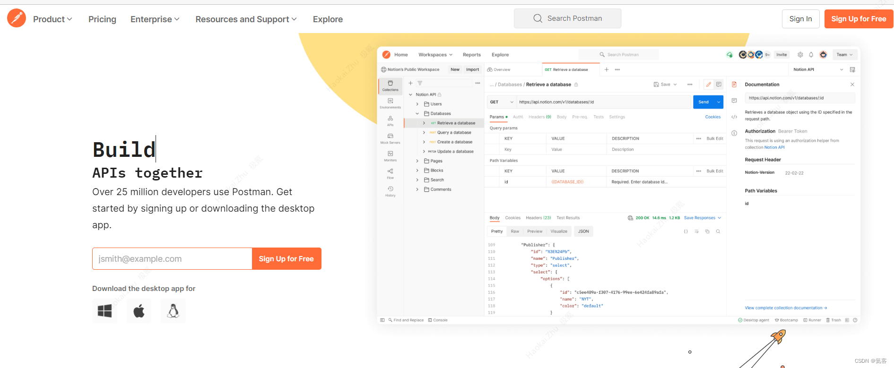
Task: Switch to the Test Results tab
Action: 568,218
